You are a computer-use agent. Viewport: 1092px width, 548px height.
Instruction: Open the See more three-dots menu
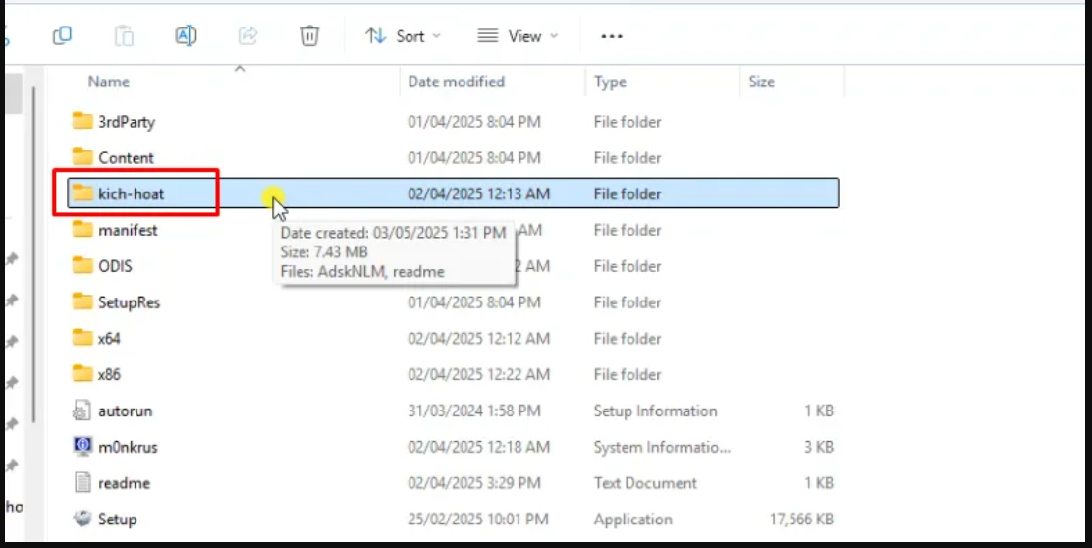(x=612, y=36)
